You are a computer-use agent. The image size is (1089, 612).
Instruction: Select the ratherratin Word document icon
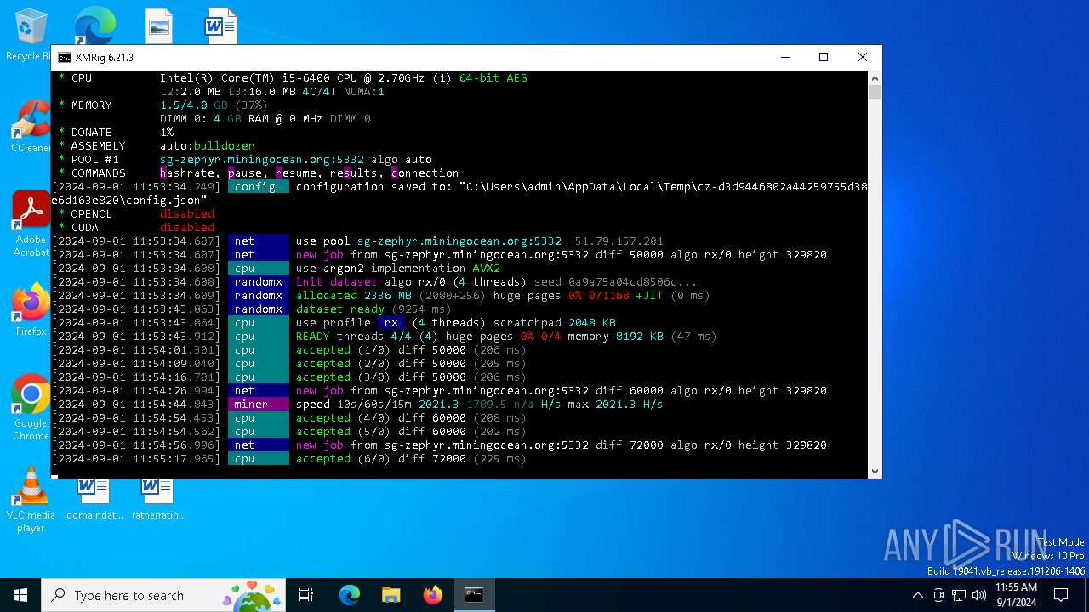(158, 500)
